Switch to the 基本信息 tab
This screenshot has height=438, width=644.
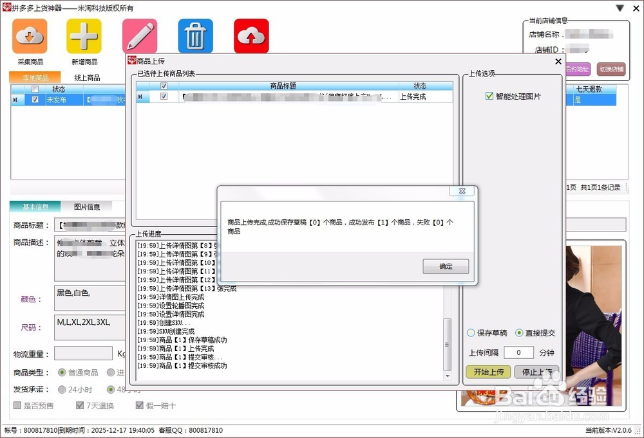(x=35, y=206)
